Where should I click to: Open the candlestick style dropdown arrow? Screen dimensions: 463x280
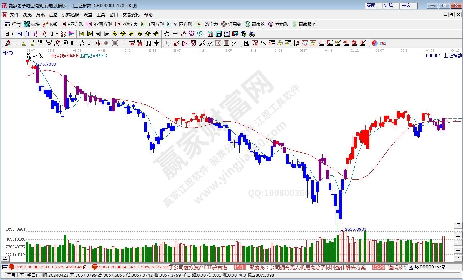click(57, 34)
